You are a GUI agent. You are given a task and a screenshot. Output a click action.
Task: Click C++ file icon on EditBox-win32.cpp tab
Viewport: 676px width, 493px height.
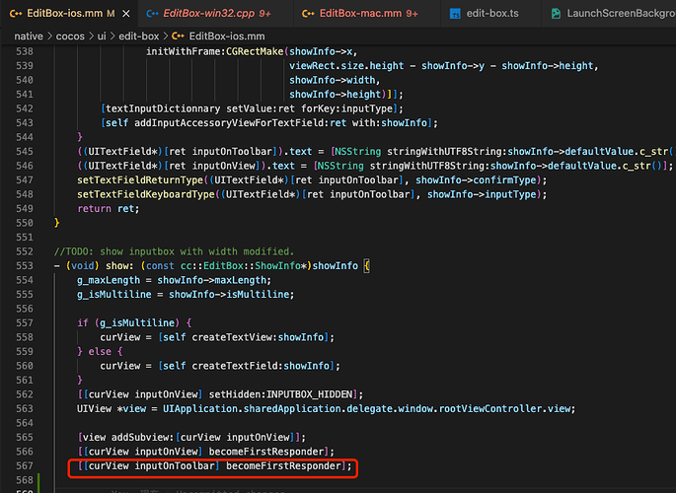[152, 14]
